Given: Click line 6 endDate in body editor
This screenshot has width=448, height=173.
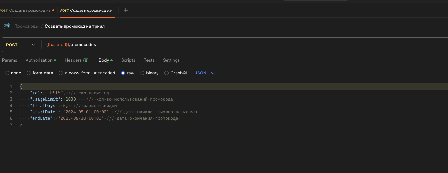Looking at the screenshot, I should [x=41, y=118].
